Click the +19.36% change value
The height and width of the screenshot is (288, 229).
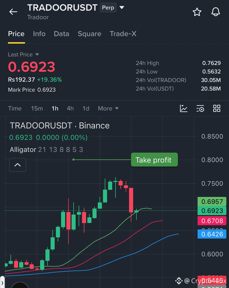49,79
